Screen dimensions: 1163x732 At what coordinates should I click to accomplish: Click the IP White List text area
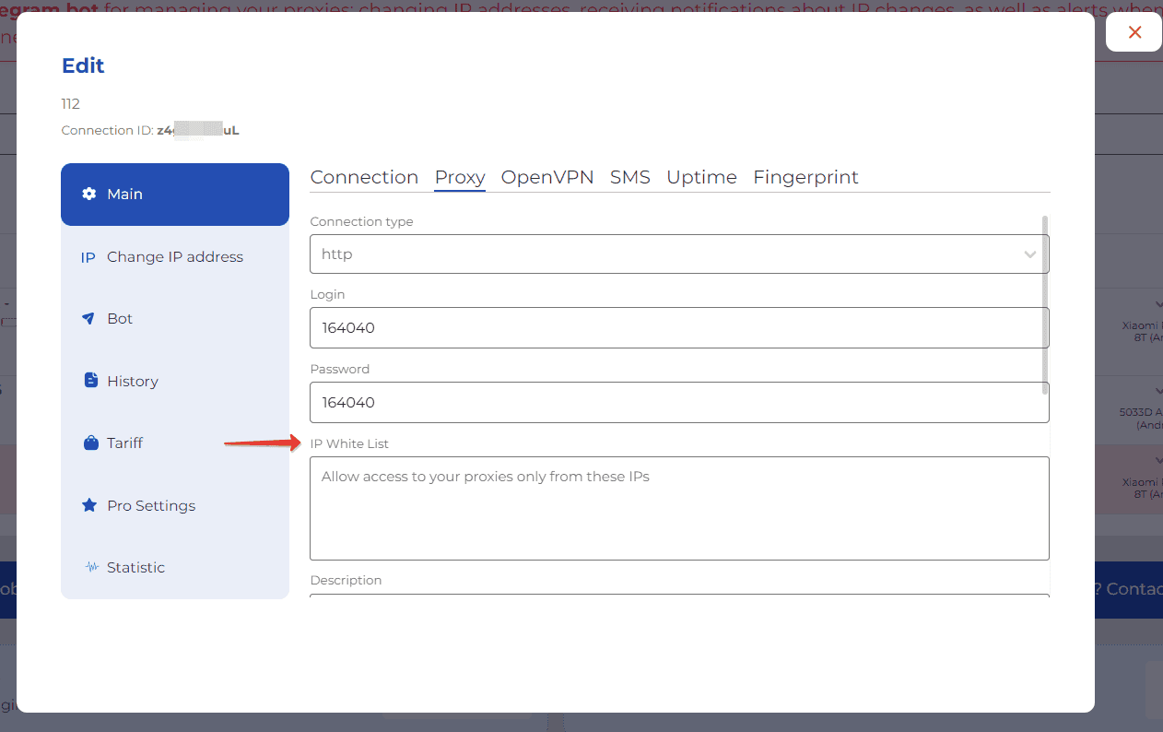point(678,508)
